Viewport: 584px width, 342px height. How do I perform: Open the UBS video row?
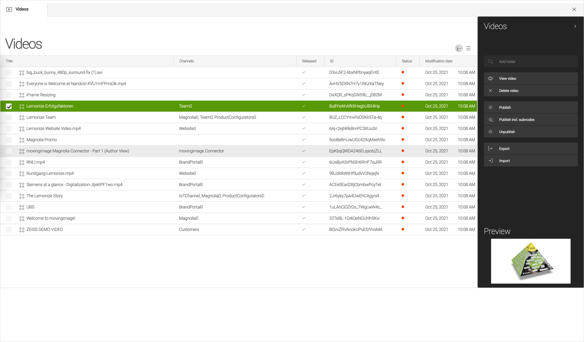30,207
